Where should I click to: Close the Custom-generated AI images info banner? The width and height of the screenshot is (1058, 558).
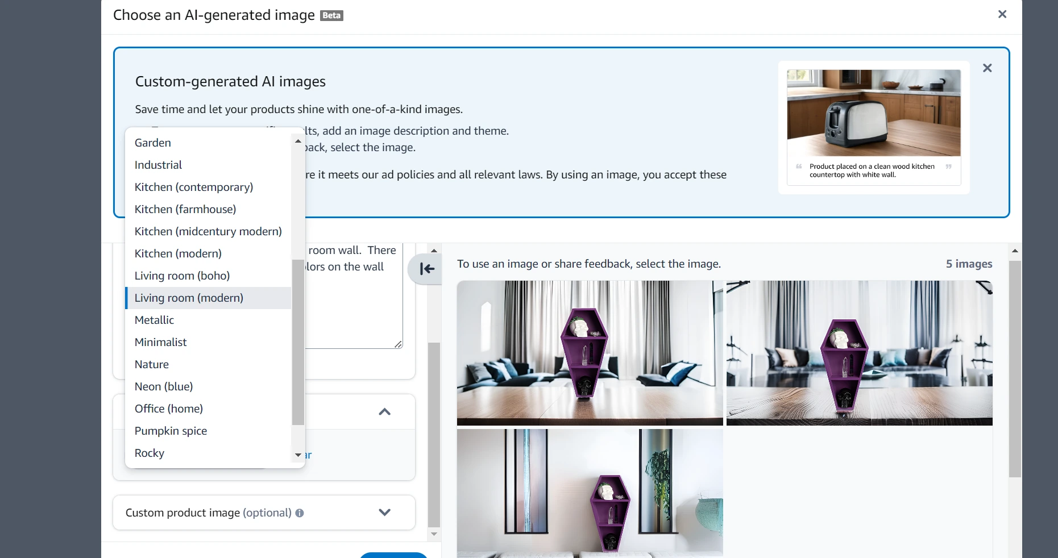pyautogui.click(x=987, y=68)
